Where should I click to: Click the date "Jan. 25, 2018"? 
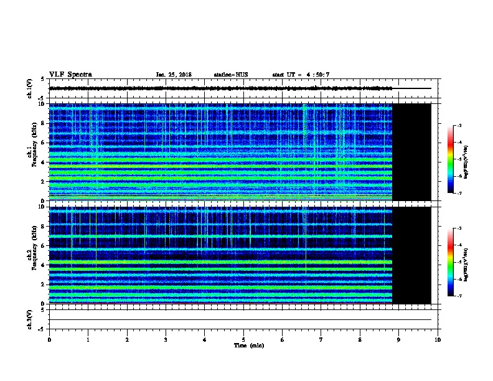tap(174, 75)
